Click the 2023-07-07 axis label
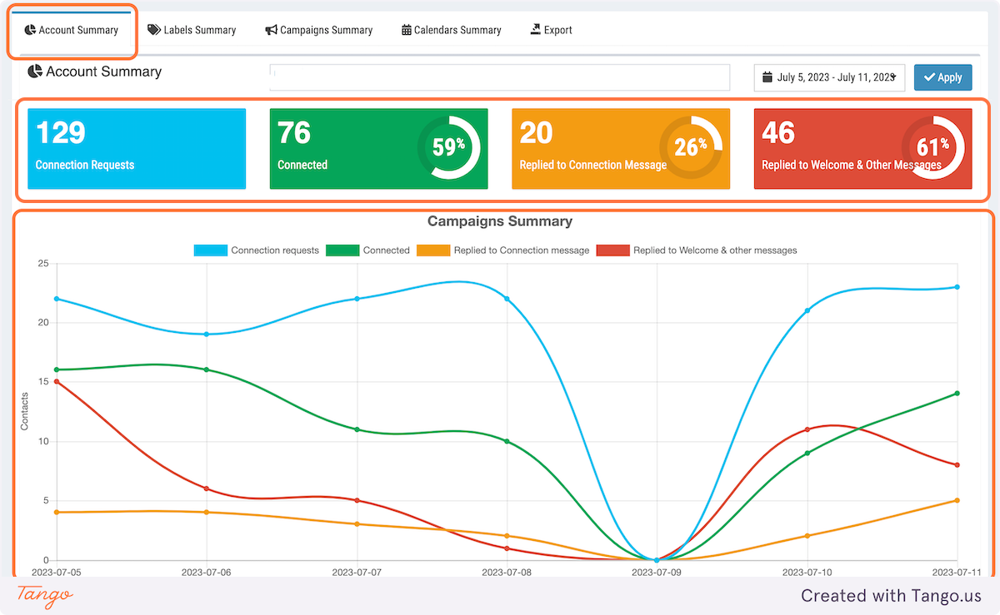 (357, 573)
